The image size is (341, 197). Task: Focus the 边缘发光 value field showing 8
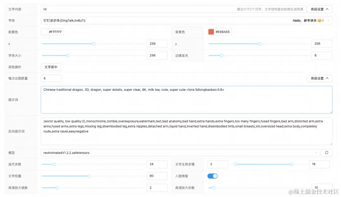[x=322, y=55]
